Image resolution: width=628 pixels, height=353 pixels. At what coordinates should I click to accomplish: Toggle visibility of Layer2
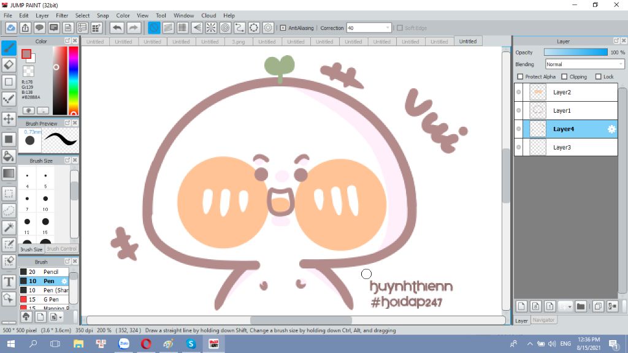[519, 92]
